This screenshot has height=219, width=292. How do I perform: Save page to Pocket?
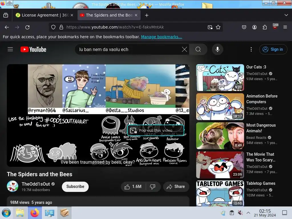point(244,27)
